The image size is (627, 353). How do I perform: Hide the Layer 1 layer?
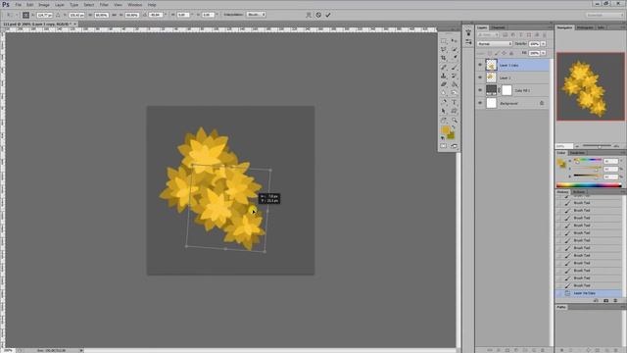(x=480, y=77)
